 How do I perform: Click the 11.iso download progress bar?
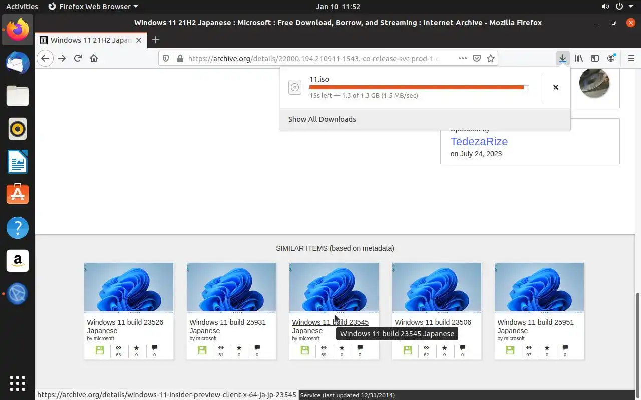419,87
